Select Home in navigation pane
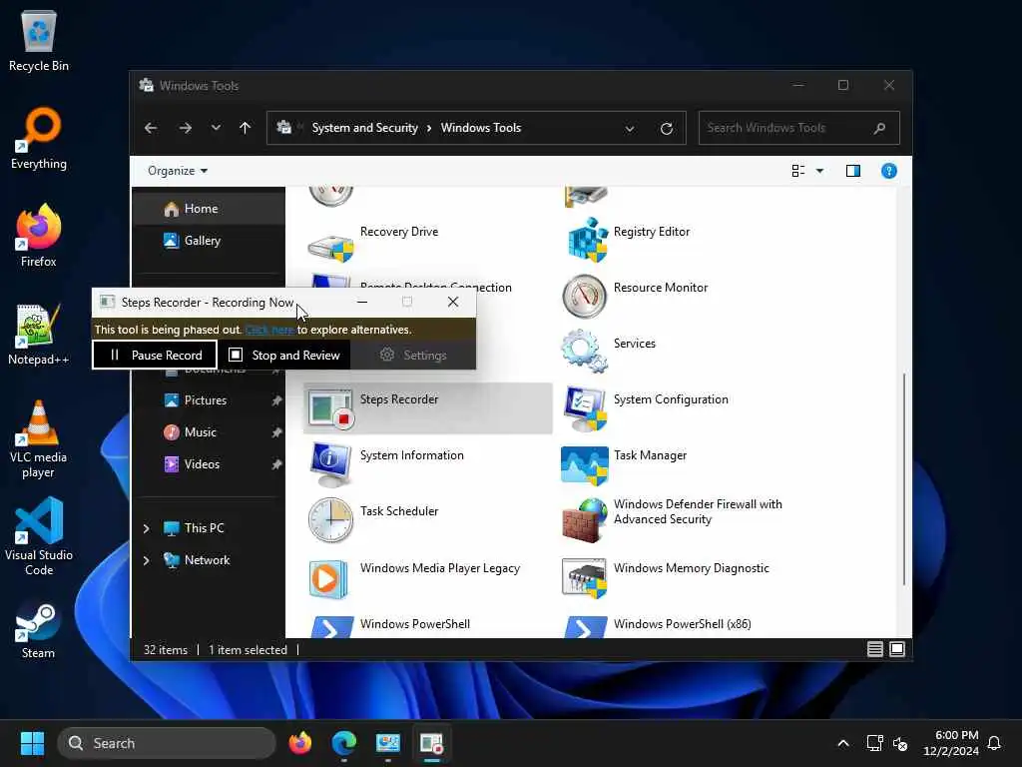Screen dimensions: 1022x767 (x=209, y=209)
